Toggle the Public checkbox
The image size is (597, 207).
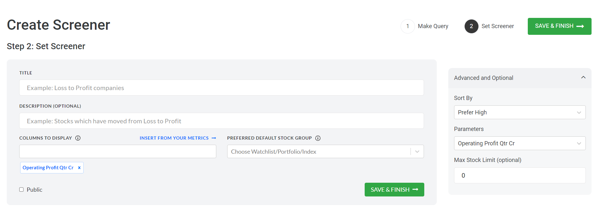coord(21,189)
